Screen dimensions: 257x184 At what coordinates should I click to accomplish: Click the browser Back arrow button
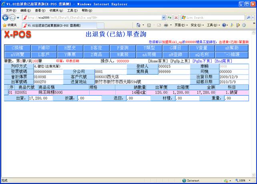click(x=6, y=18)
